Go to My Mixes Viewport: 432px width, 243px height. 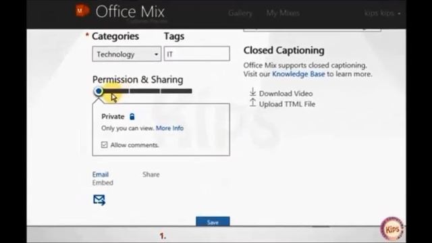tap(283, 13)
